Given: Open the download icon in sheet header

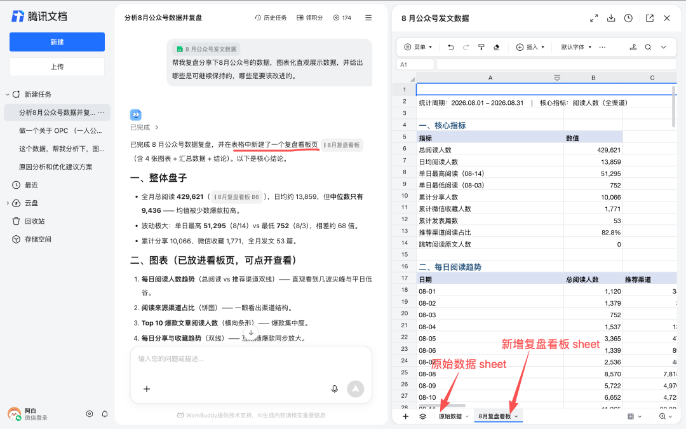Looking at the screenshot, I should tap(611, 18).
